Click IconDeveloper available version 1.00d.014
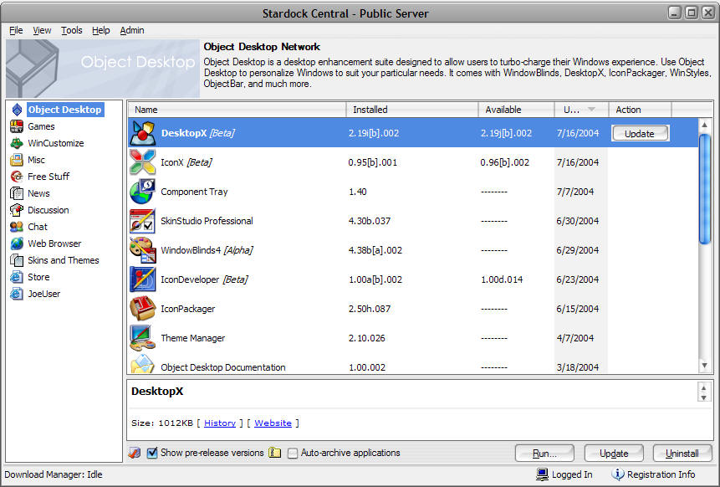The width and height of the screenshot is (720, 487). [502, 279]
